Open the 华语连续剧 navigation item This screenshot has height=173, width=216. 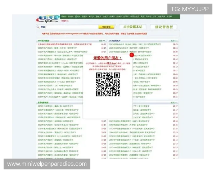pos(135,17)
